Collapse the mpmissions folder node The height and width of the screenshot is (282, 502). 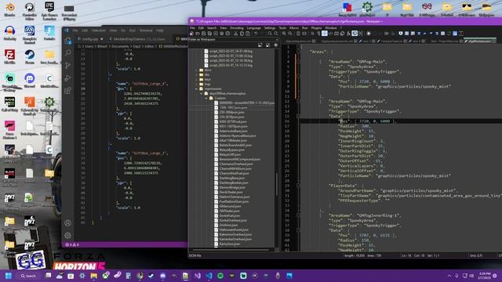coord(196,89)
